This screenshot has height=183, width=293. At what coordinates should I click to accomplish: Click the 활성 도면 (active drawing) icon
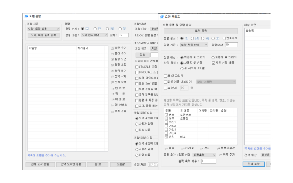pos(112,59)
